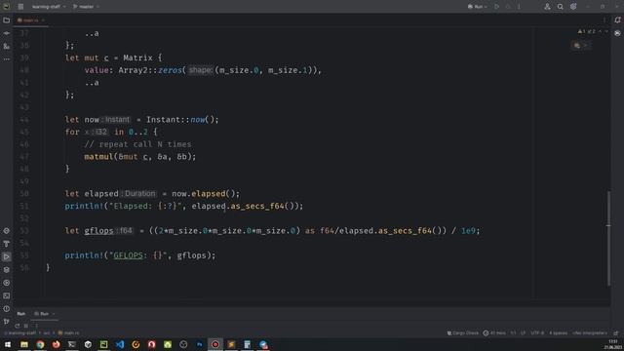The width and height of the screenshot is (624, 351).
Task: Open the Structure tool window icon
Action: coord(7,46)
